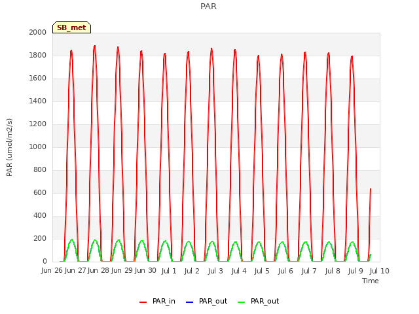
Task: Click the Jul 10 x-axis label
Action: tap(380, 271)
